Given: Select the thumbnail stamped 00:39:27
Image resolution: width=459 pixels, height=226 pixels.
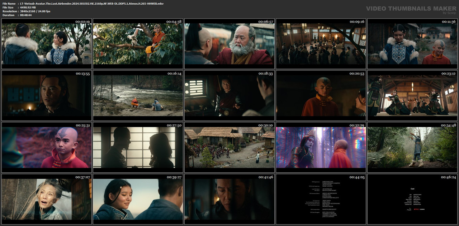Looking at the screenshot, I should [x=138, y=199].
